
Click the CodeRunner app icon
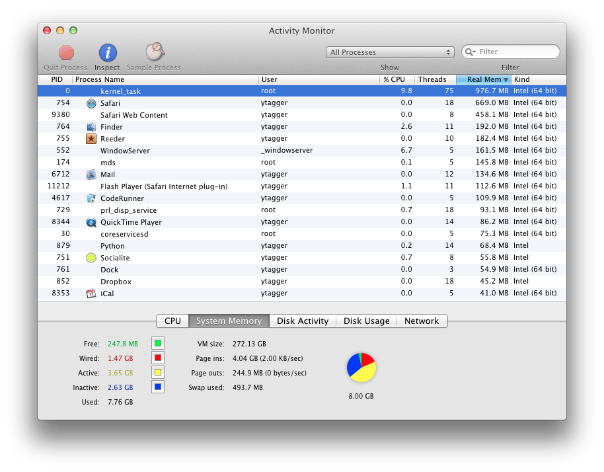click(x=91, y=198)
